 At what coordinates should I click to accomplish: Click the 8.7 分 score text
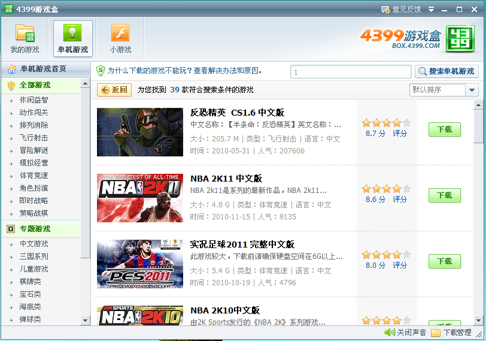click(x=375, y=134)
